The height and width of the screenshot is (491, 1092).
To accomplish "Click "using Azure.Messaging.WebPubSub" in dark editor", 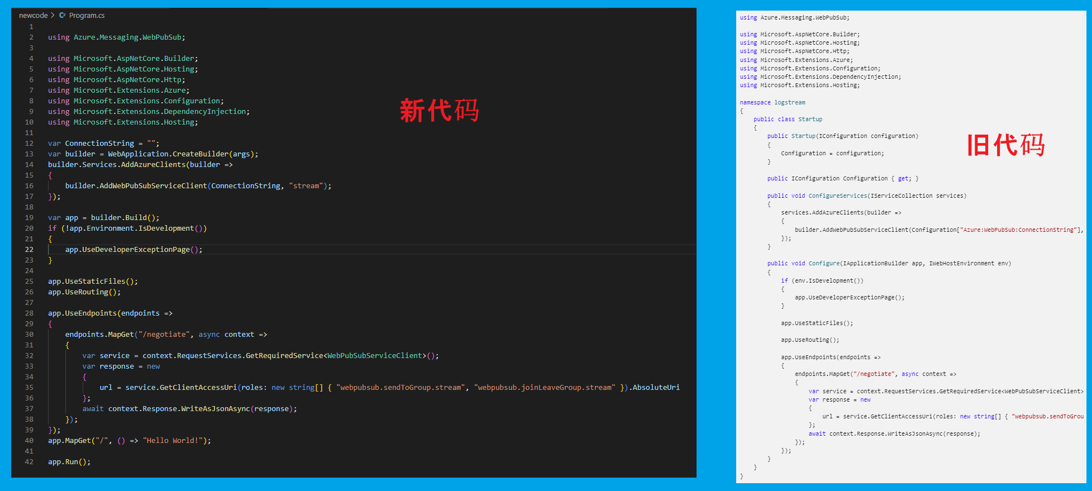I will pos(116,37).
